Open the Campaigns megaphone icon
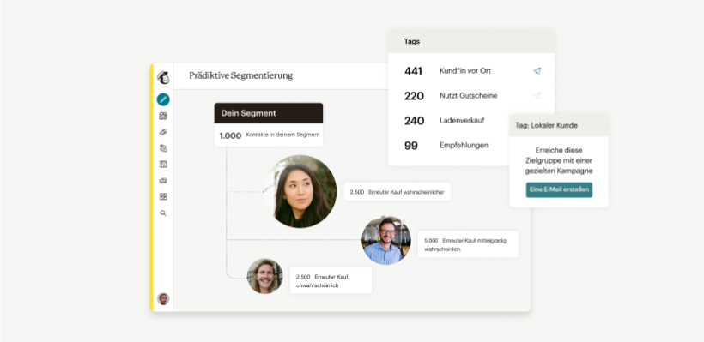Image resolution: width=704 pixels, height=342 pixels. tap(163, 132)
